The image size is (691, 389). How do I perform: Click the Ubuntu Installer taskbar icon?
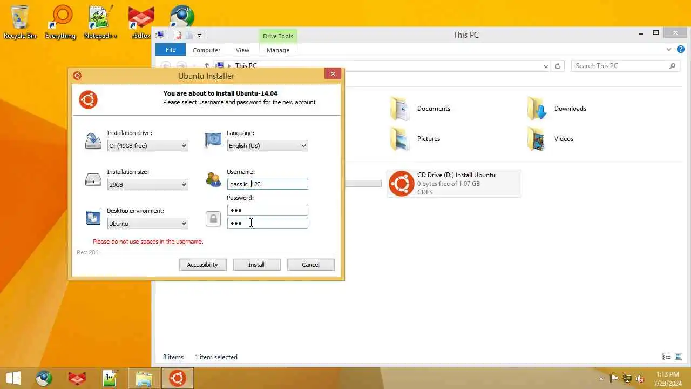click(x=177, y=378)
